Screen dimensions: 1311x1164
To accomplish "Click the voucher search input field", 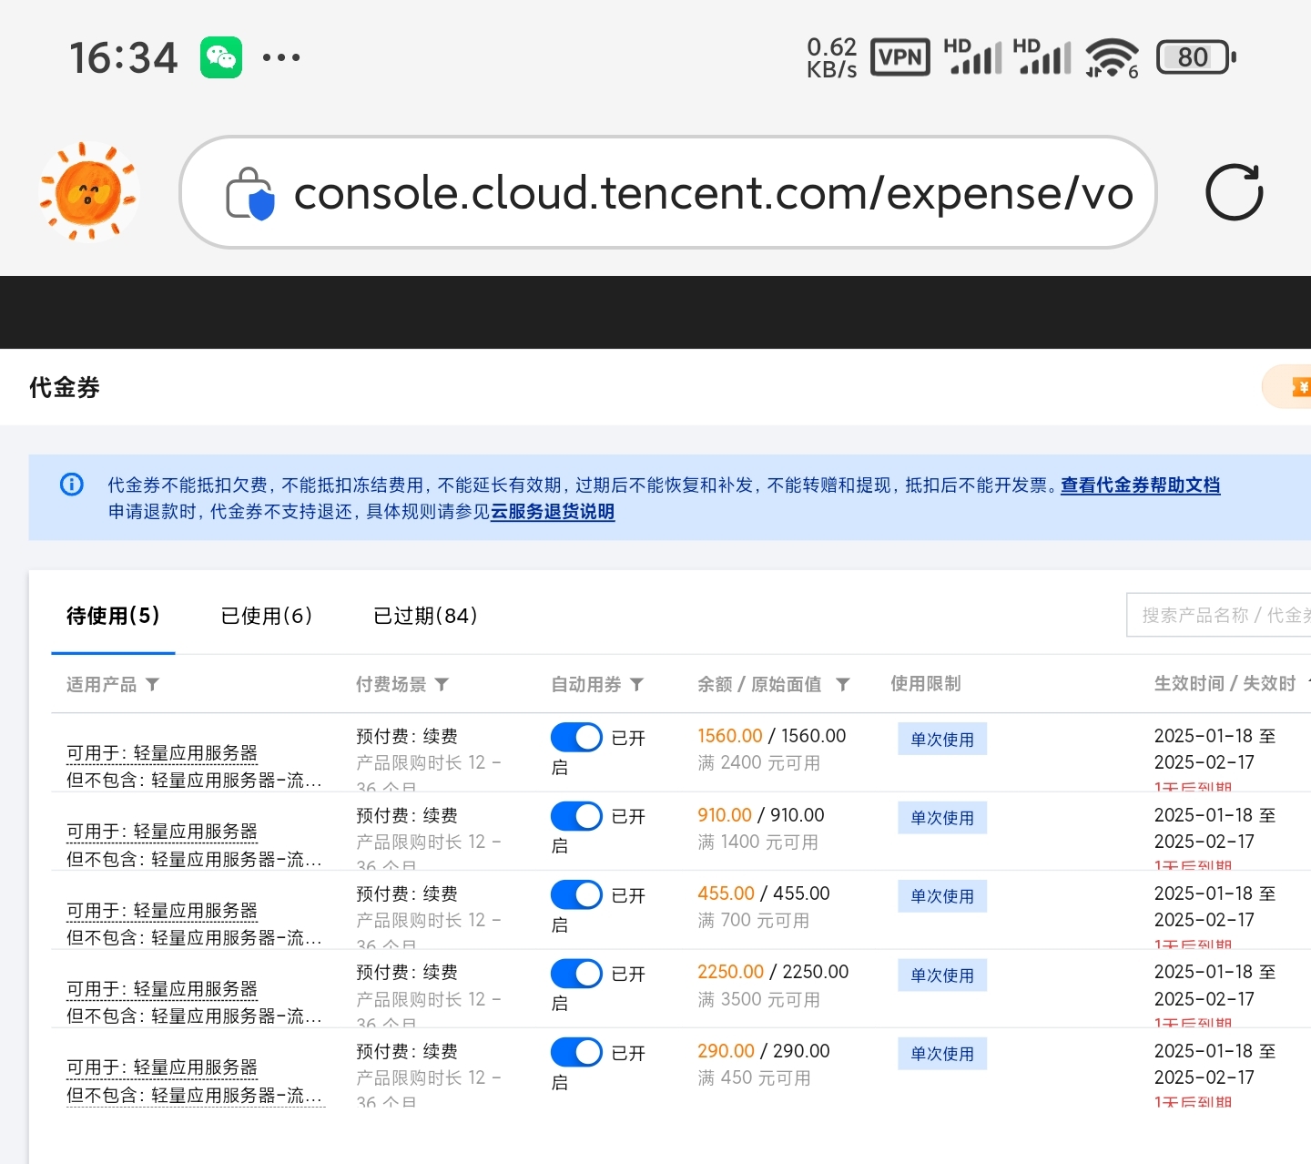I will 1220,616.
